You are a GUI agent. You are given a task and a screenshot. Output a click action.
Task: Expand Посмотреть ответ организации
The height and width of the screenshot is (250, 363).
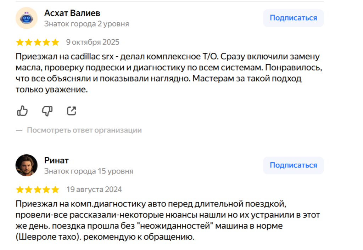point(84,130)
